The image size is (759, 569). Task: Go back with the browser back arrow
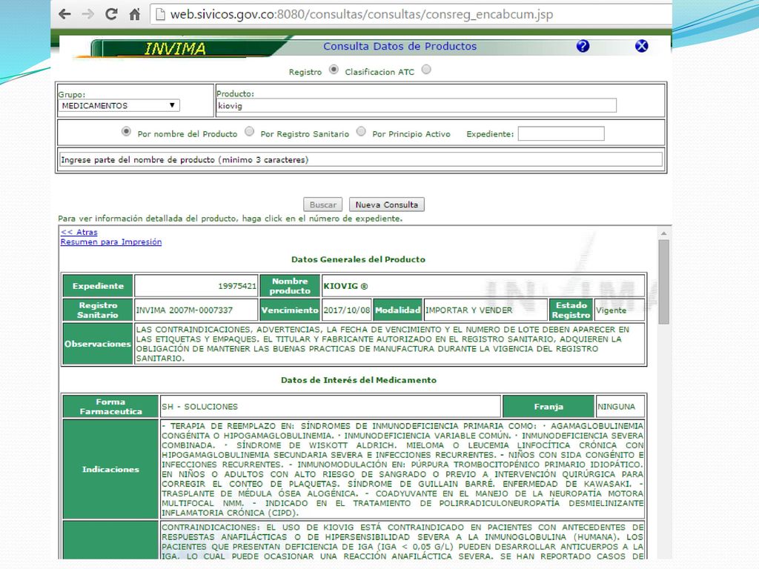[x=64, y=14]
